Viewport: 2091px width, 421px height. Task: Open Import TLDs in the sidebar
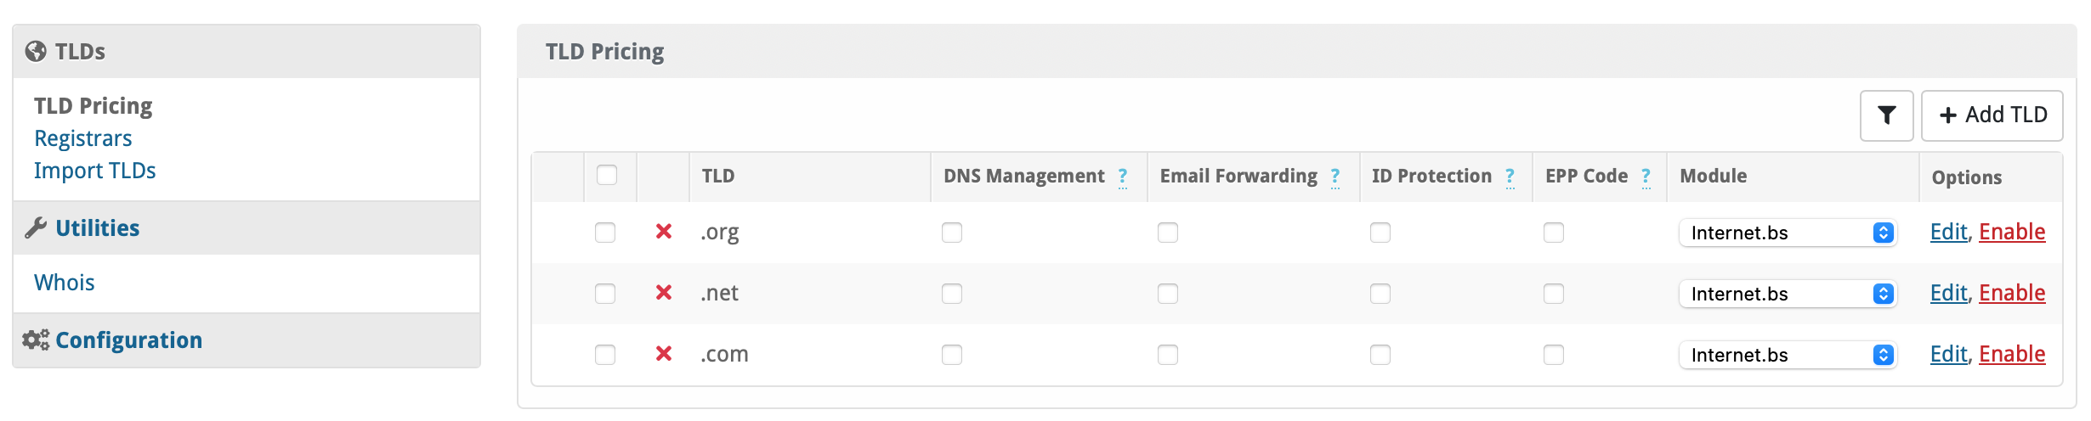94,171
